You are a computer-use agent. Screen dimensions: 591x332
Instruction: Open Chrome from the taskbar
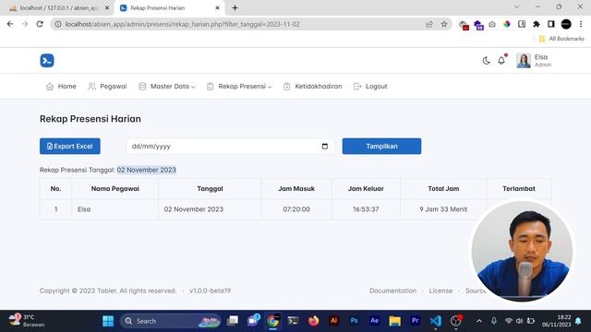click(x=273, y=321)
